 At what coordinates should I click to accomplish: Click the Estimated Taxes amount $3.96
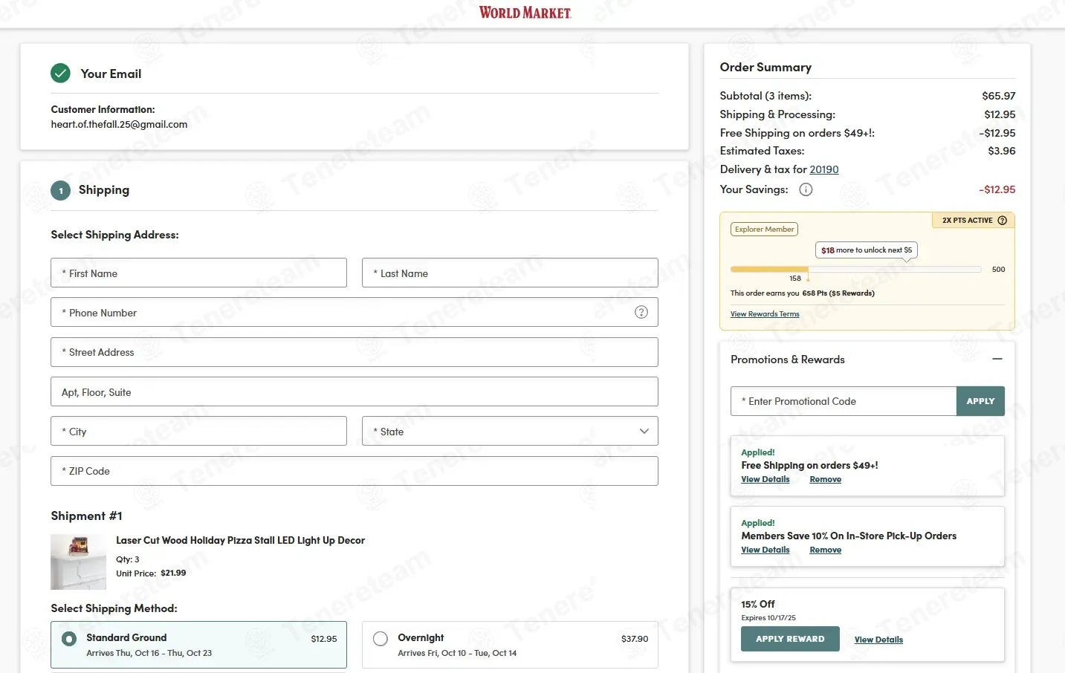click(x=1002, y=151)
